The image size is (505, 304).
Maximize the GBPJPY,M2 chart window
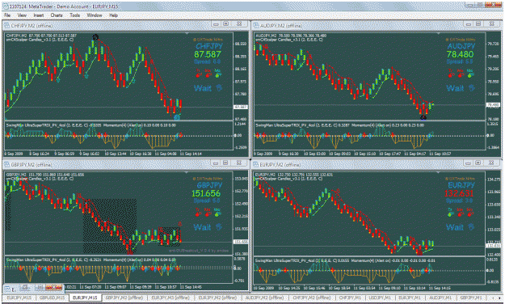tap(225, 163)
